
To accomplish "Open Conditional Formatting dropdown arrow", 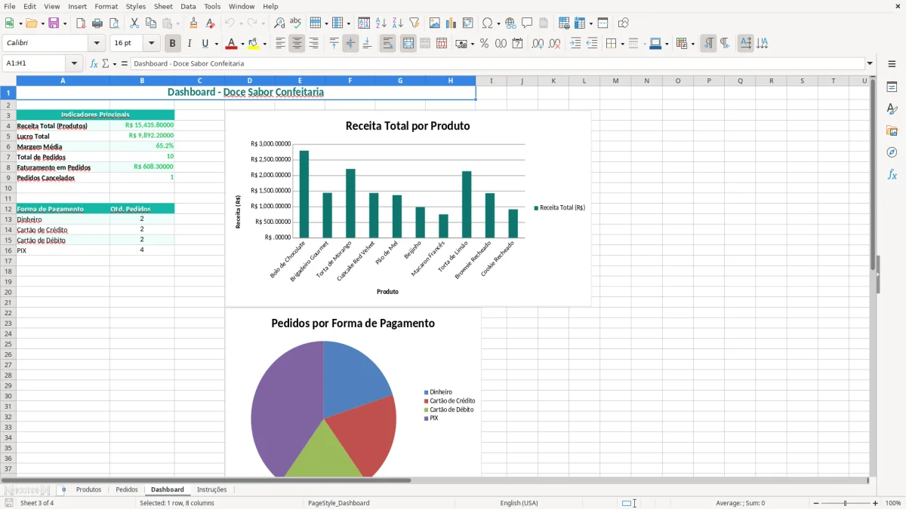I will (692, 44).
